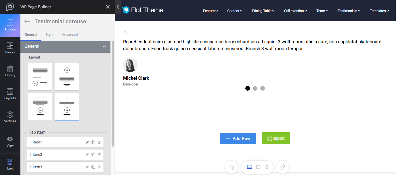Edit Item3 with pencil icon
Screen dimensions: 396x175
pos(87,167)
